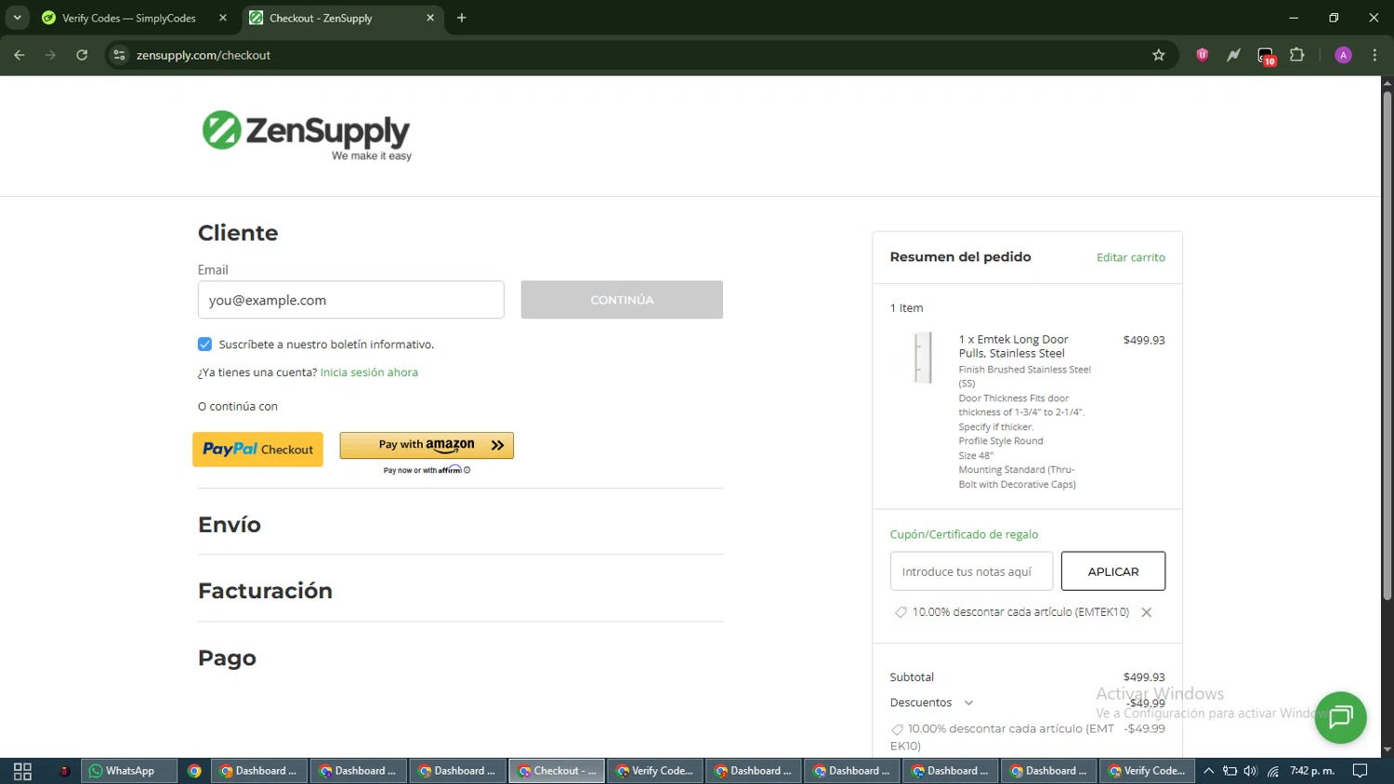Focus the Email input field
The width and height of the screenshot is (1394, 784).
pos(350,300)
